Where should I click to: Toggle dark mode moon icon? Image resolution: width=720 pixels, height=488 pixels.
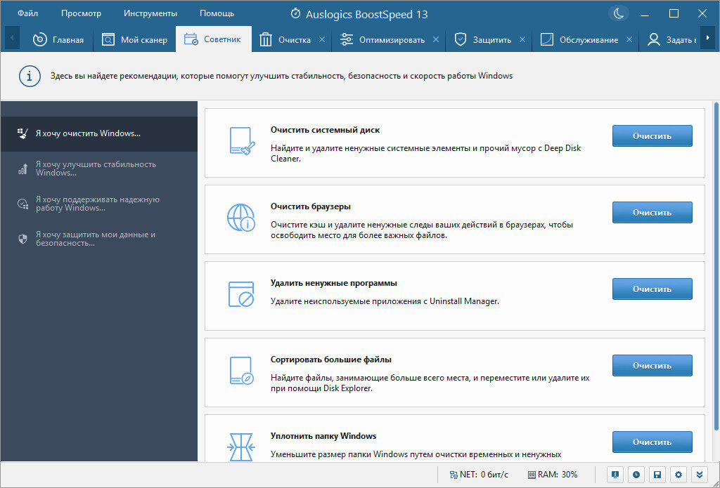point(619,13)
